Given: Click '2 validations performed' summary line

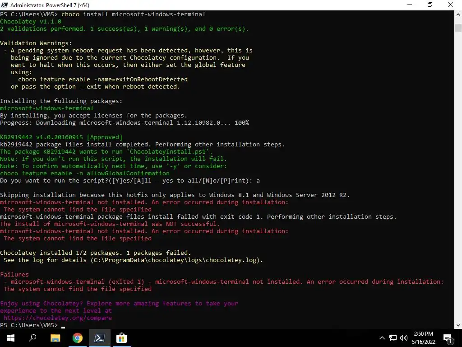Looking at the screenshot, I should pos(125,28).
